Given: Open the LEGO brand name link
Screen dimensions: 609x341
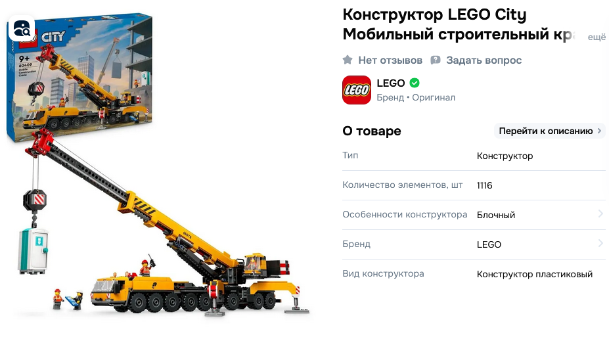Looking at the screenshot, I should [390, 83].
